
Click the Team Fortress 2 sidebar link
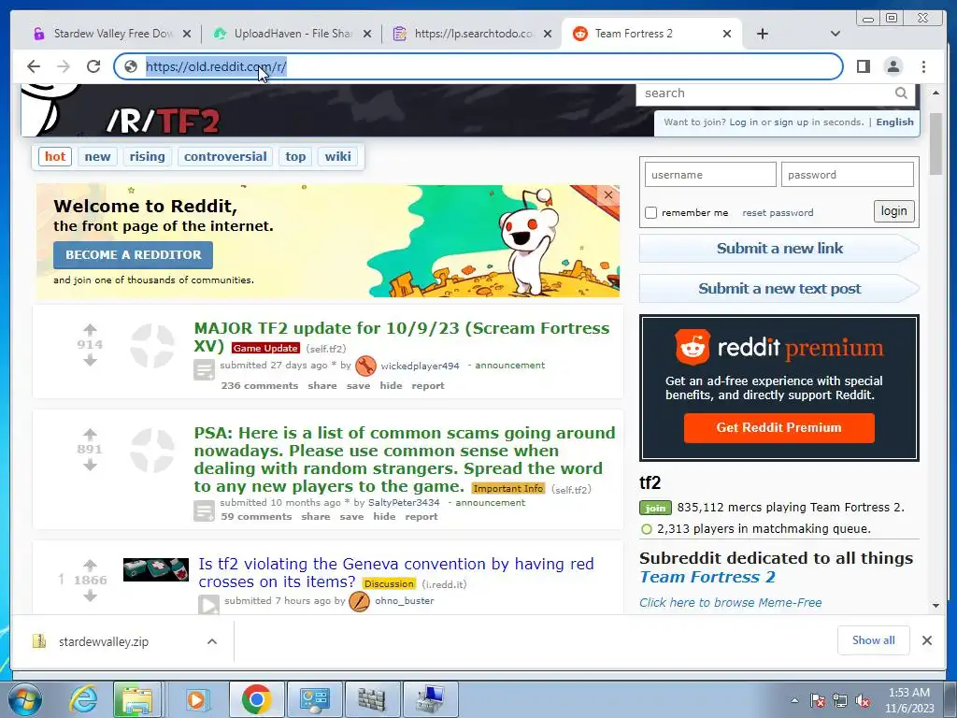tap(707, 577)
